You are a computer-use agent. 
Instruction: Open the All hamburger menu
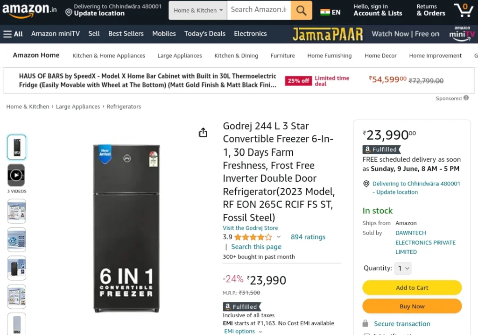(13, 34)
